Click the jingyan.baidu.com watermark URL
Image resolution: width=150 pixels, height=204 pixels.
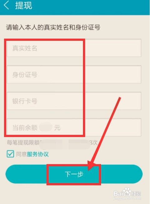click(x=127, y=198)
